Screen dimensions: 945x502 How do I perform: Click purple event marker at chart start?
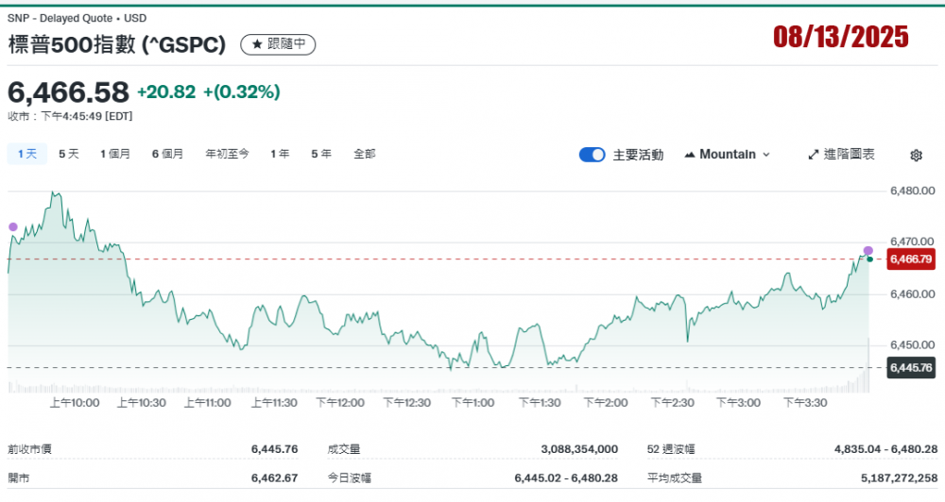(x=12, y=226)
